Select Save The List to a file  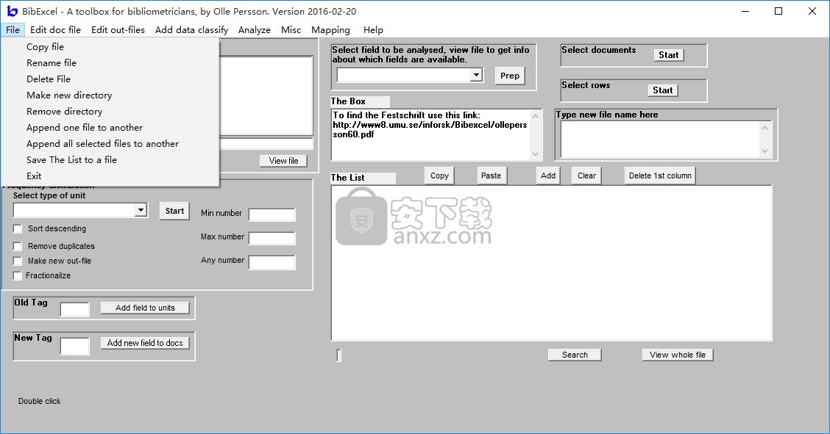(x=110, y=160)
